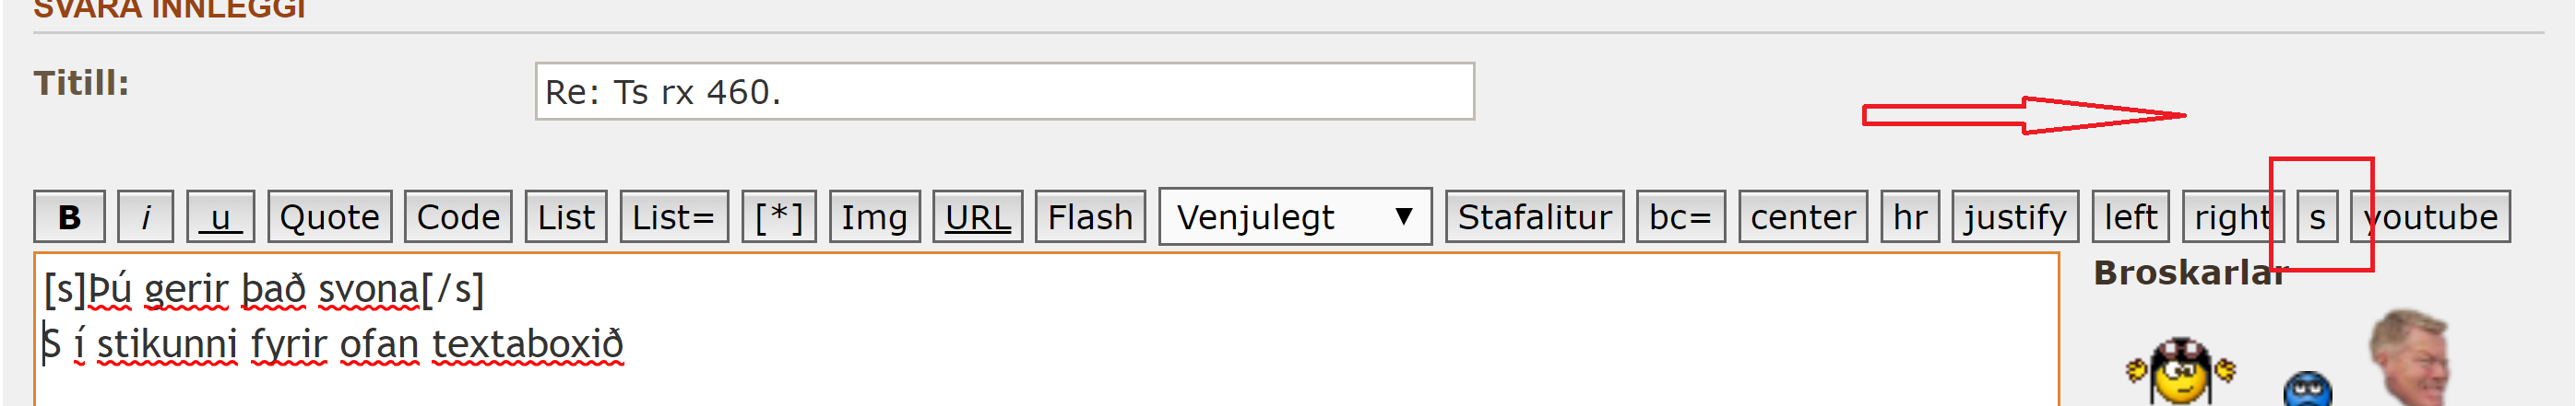Insert an image with Img button
2576x406 pixels.
(x=874, y=216)
